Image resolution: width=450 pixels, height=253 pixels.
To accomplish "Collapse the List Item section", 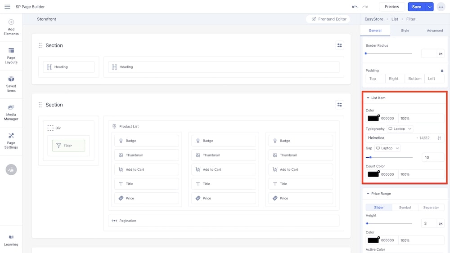I will click(368, 98).
